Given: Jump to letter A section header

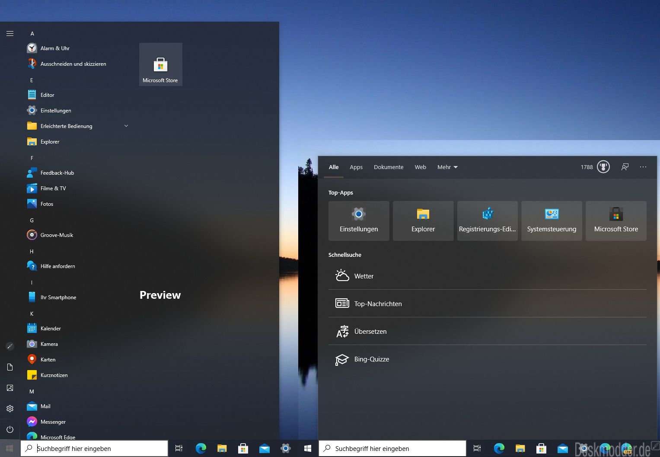Looking at the screenshot, I should click(32, 34).
